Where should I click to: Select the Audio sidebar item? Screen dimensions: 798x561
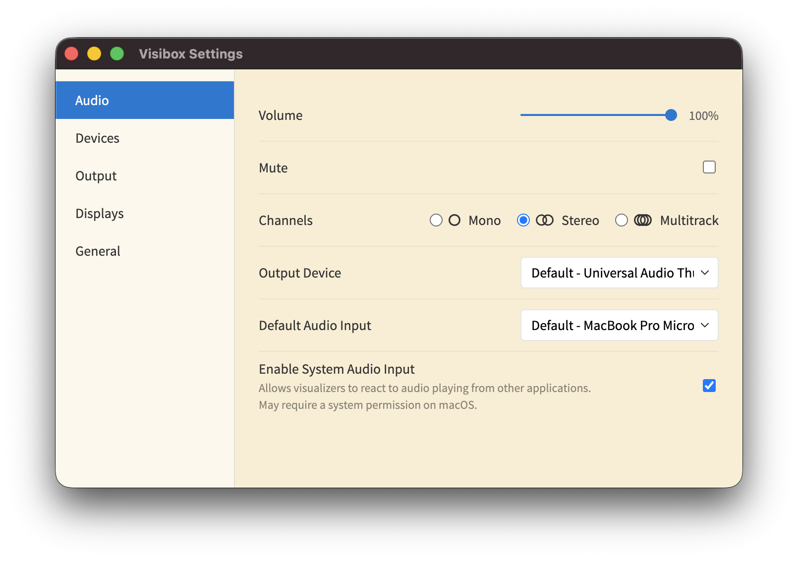pos(92,101)
